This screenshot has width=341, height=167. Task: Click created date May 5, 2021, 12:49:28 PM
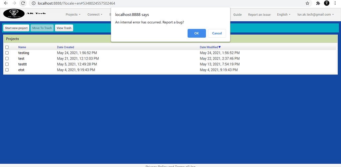tap(77, 64)
